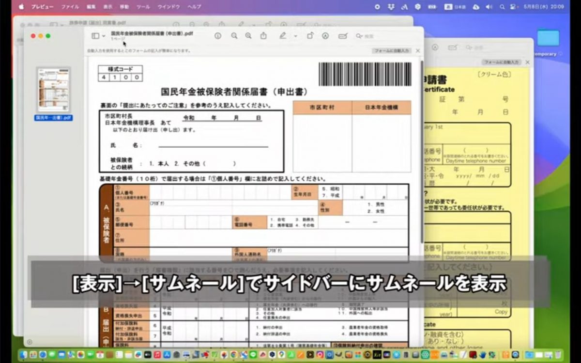
Task: Open the プレビュー application menu
Action: 43,7
